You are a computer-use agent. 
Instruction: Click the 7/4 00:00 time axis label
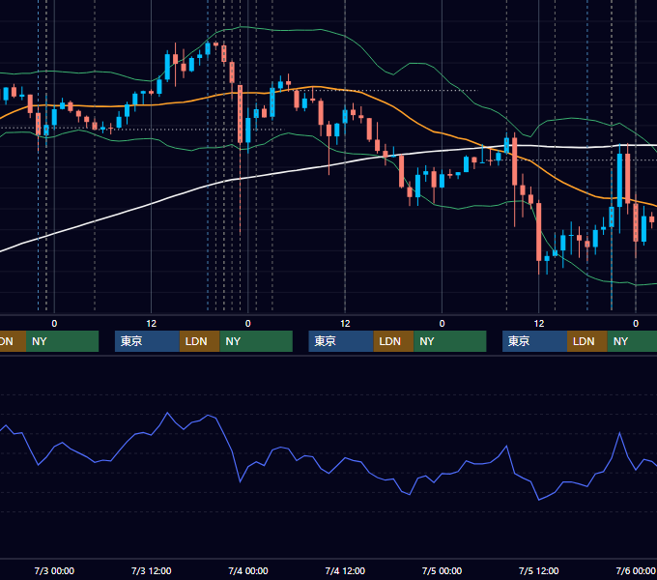click(248, 570)
